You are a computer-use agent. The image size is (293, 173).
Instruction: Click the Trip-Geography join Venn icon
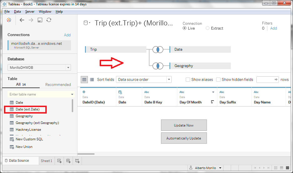pos(158,66)
